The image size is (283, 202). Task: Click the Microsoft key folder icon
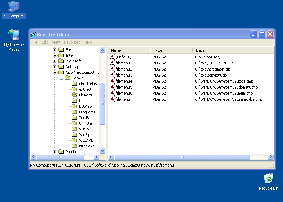[61, 61]
